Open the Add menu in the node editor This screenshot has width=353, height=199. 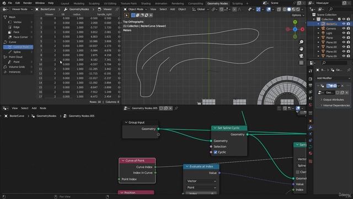(x=34, y=108)
